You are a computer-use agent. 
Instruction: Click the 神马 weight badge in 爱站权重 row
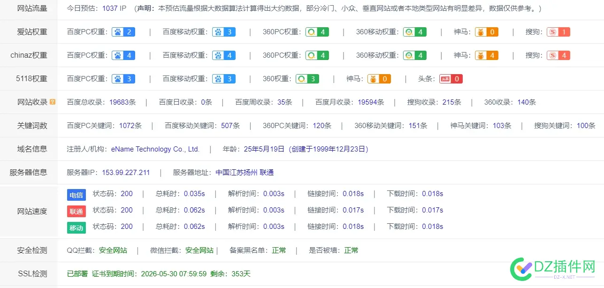pos(486,32)
